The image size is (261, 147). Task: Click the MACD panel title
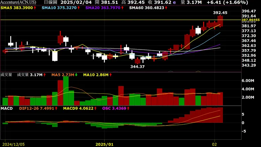tap(7, 108)
